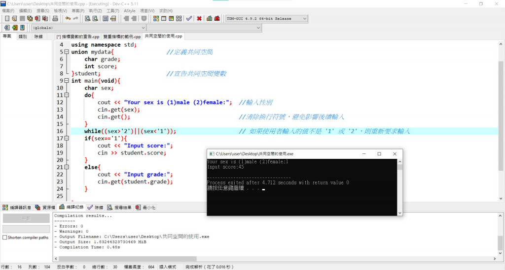Click the Save All toolbar icon
This screenshot has height=270, width=505.
(30, 19)
